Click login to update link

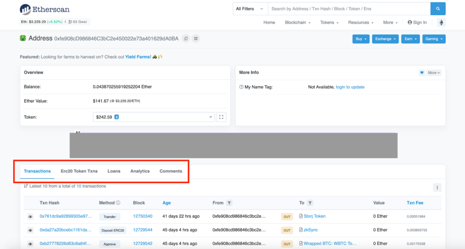[x=350, y=87]
